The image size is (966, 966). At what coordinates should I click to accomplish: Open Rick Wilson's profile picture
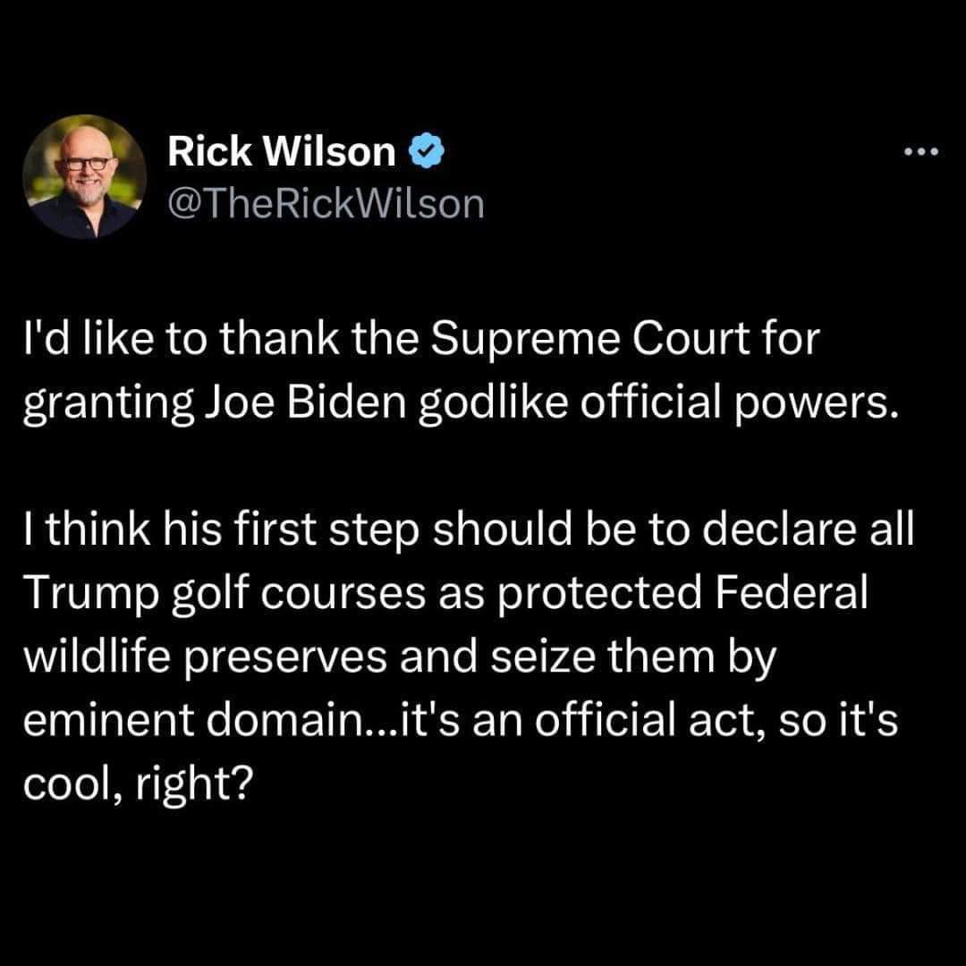pos(84,176)
